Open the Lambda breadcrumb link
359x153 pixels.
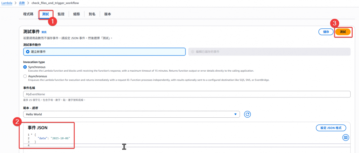[x=7, y=3]
